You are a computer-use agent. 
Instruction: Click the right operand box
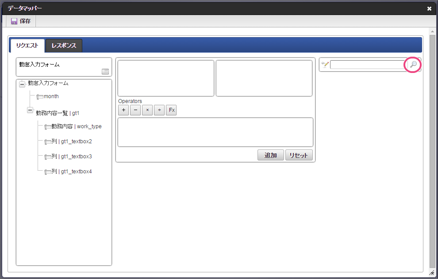(264, 78)
